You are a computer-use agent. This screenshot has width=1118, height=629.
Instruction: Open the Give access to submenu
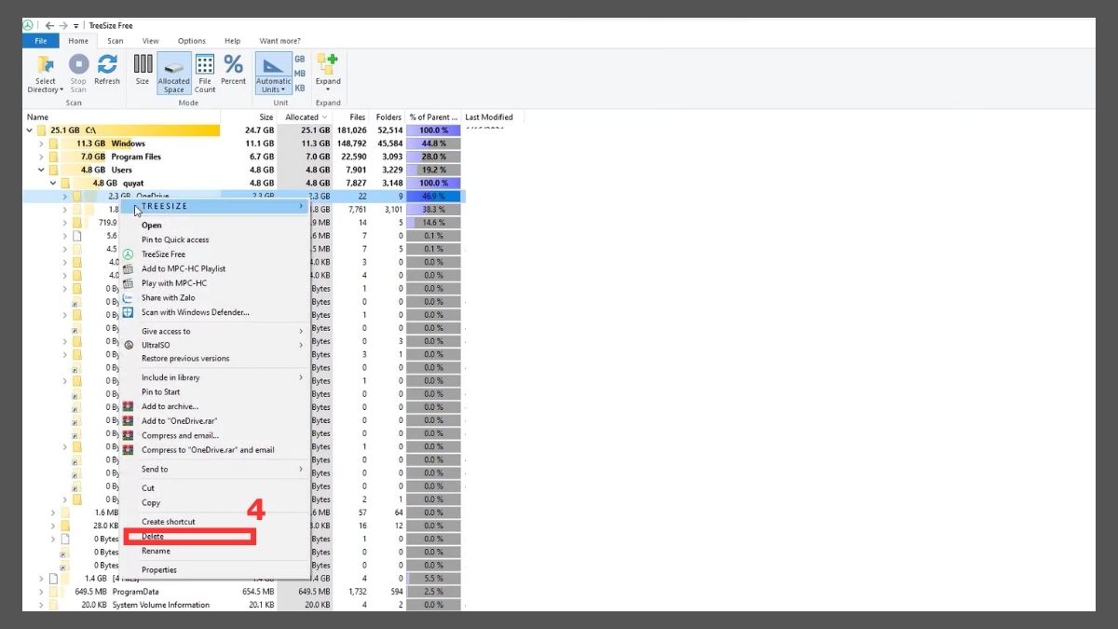214,331
